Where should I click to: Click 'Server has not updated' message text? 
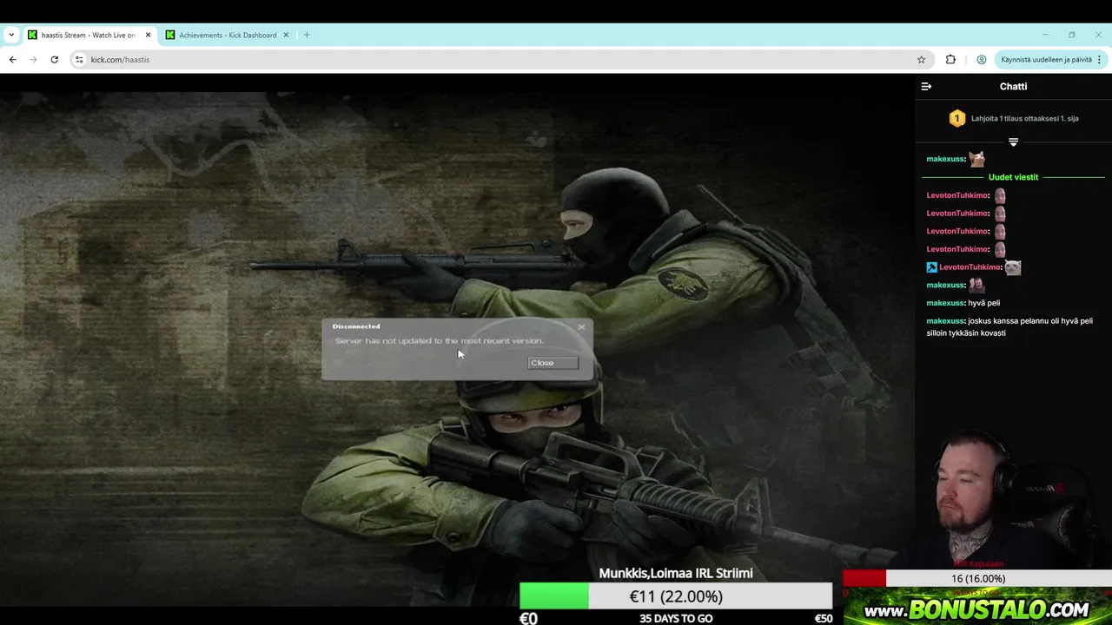pos(439,341)
